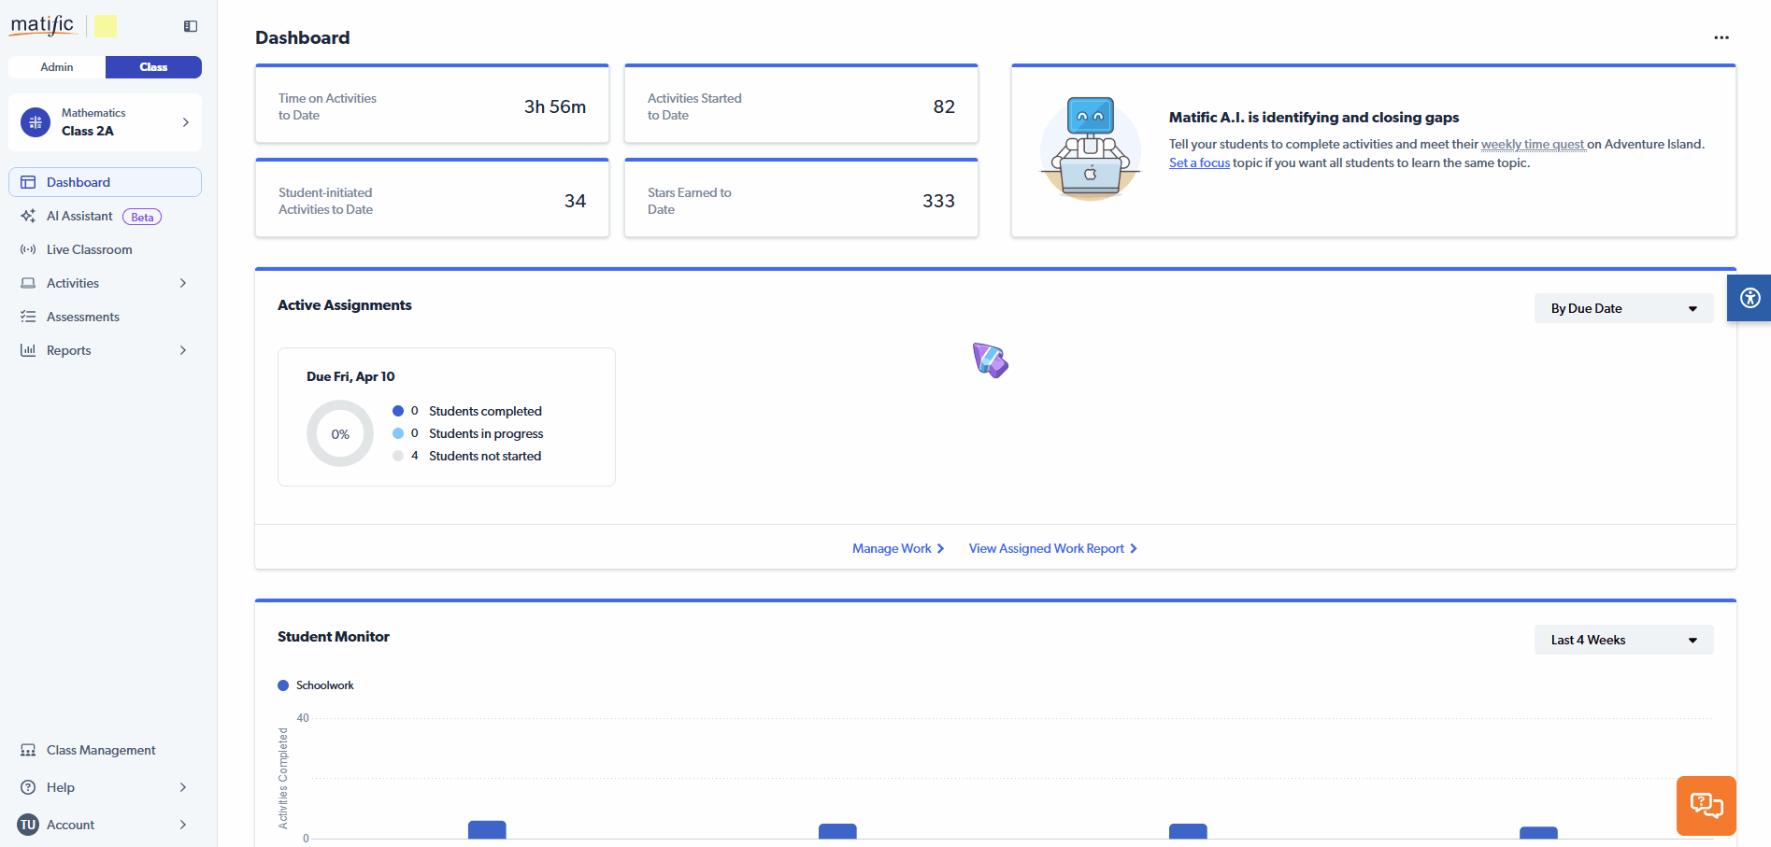Open the Assessments section
This screenshot has width=1771, height=847.
(82, 317)
